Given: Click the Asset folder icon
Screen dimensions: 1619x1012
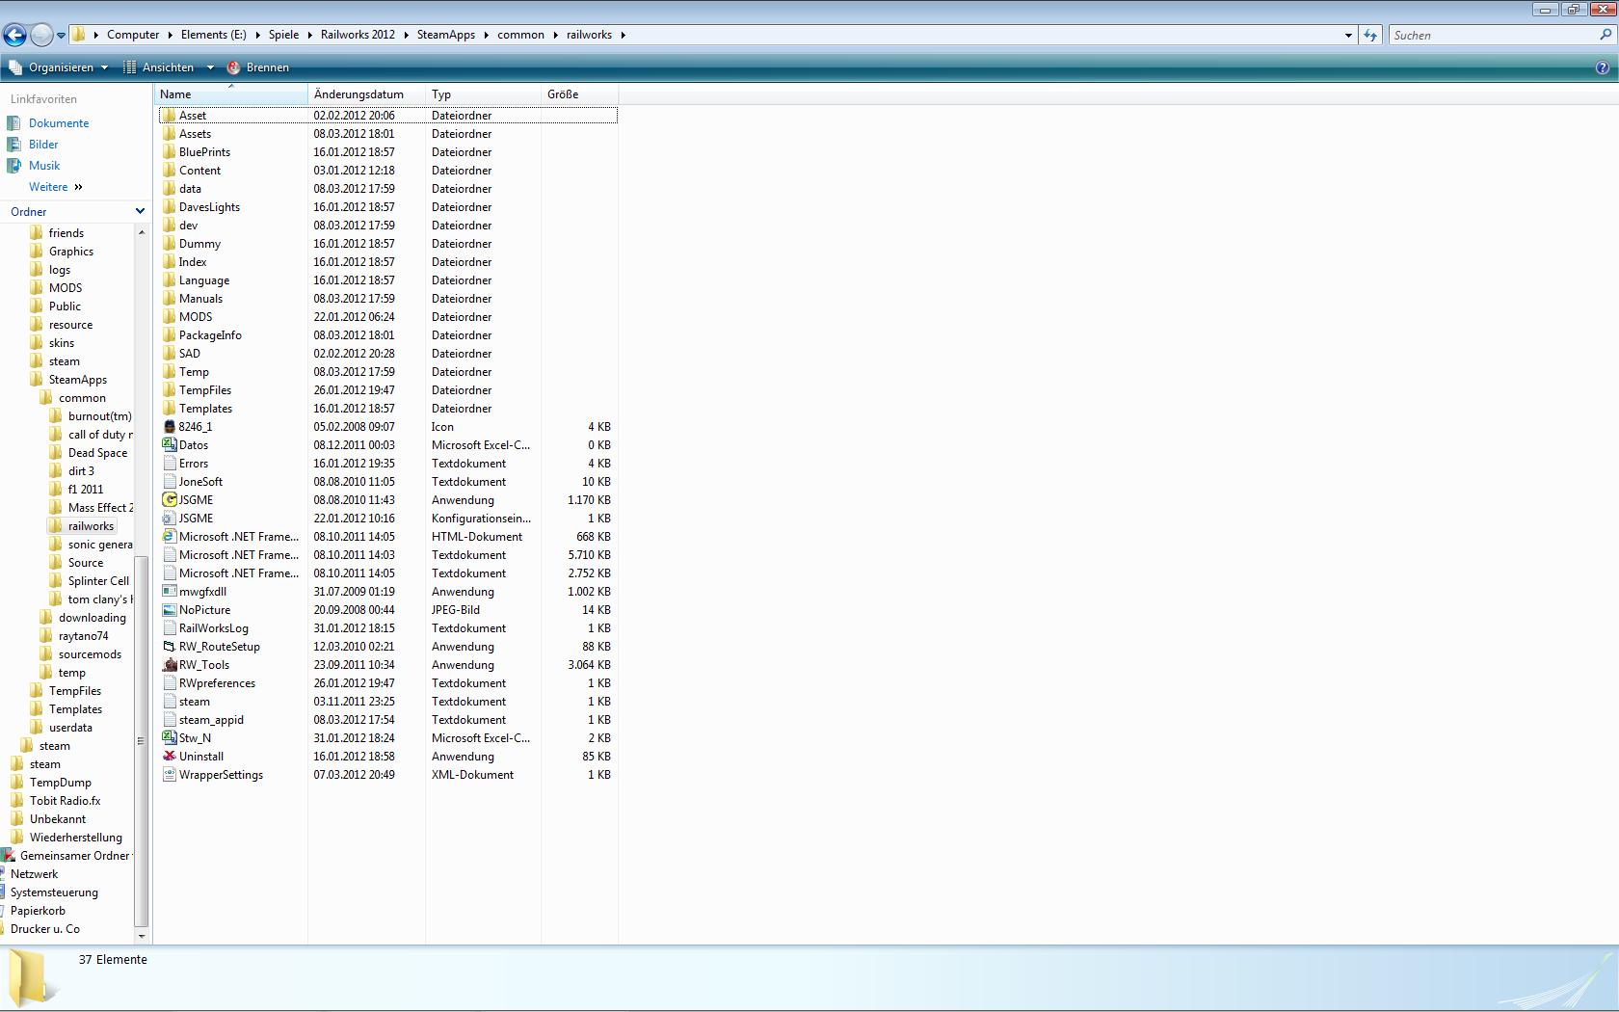Looking at the screenshot, I should (x=170, y=116).
